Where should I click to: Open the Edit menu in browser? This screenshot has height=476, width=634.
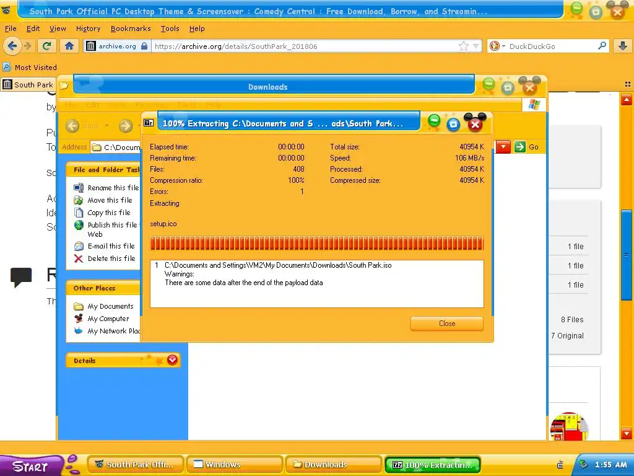[x=33, y=29]
